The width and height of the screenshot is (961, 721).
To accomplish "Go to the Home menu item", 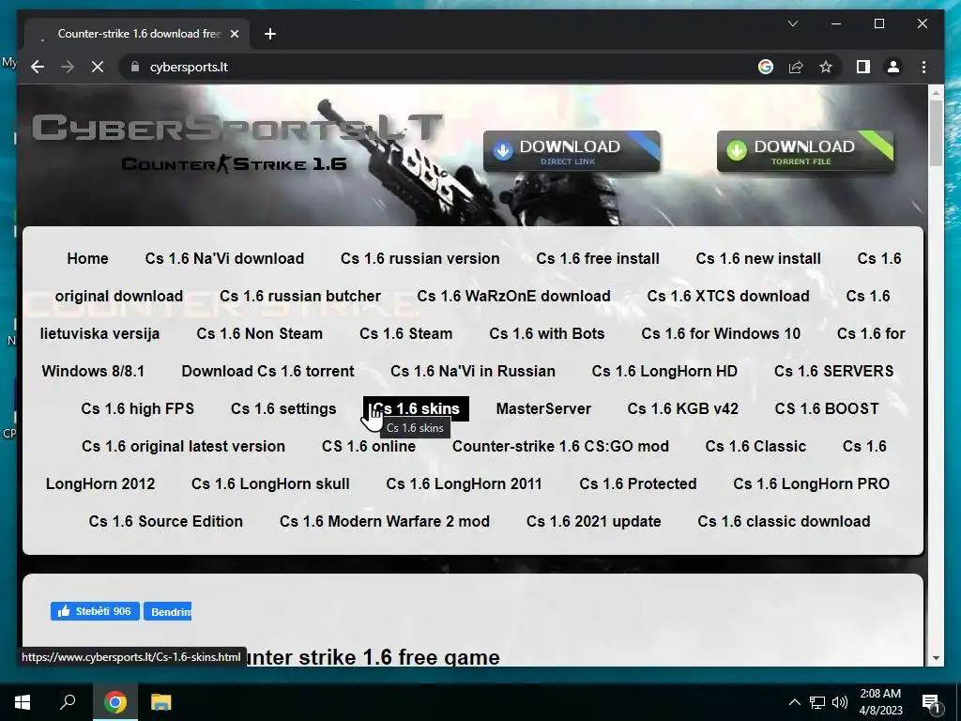I will [87, 259].
